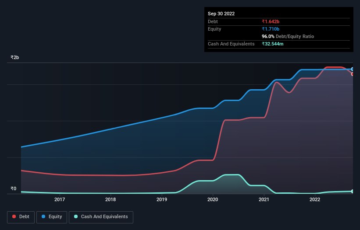Click the 2022 x-axis label

click(315, 199)
